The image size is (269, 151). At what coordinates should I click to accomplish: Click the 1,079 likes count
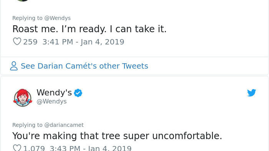click(x=34, y=148)
